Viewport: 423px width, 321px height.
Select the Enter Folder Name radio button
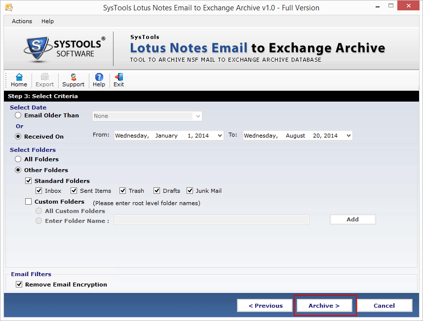coord(39,221)
